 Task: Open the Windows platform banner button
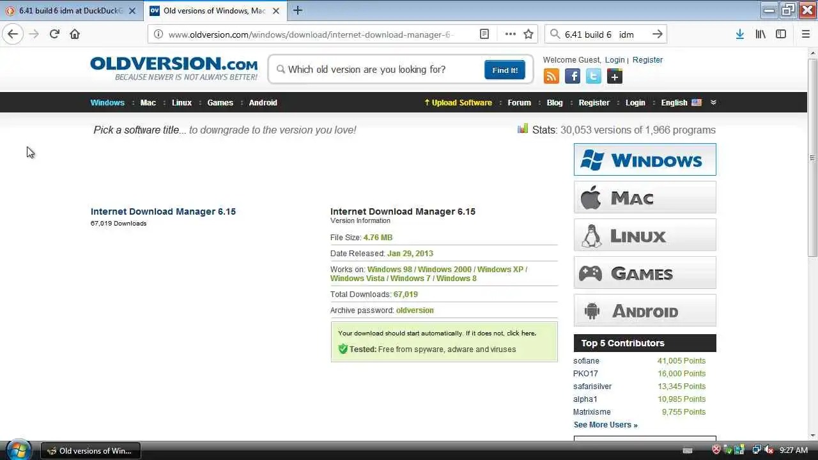coord(645,160)
